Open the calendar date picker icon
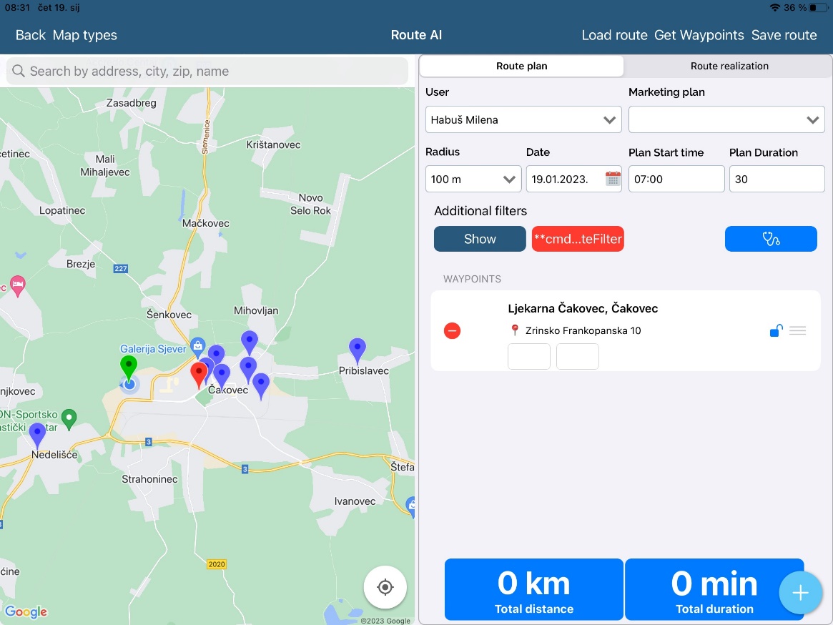833x625 pixels. (x=613, y=179)
